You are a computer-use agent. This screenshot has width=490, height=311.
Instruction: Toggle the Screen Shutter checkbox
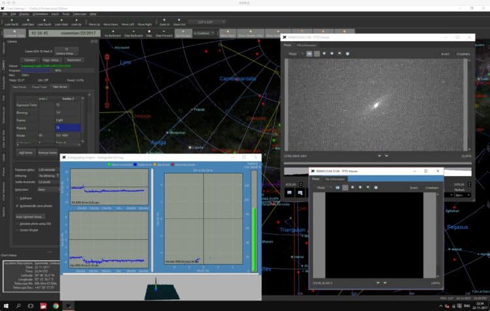(17, 230)
